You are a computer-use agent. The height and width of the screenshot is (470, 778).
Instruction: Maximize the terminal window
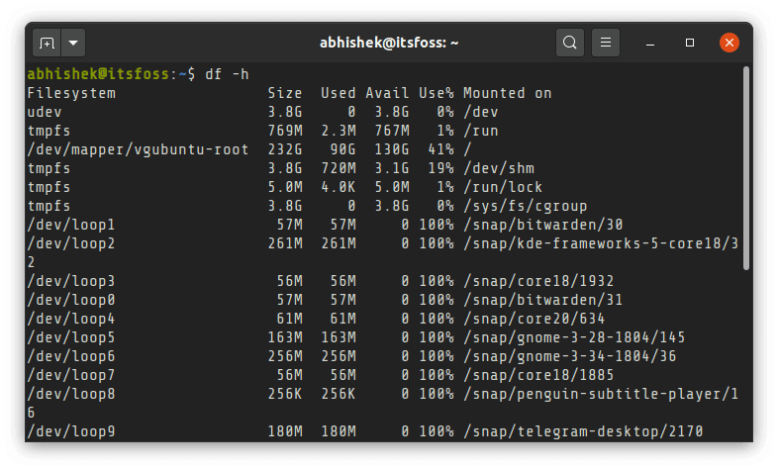[x=690, y=44]
